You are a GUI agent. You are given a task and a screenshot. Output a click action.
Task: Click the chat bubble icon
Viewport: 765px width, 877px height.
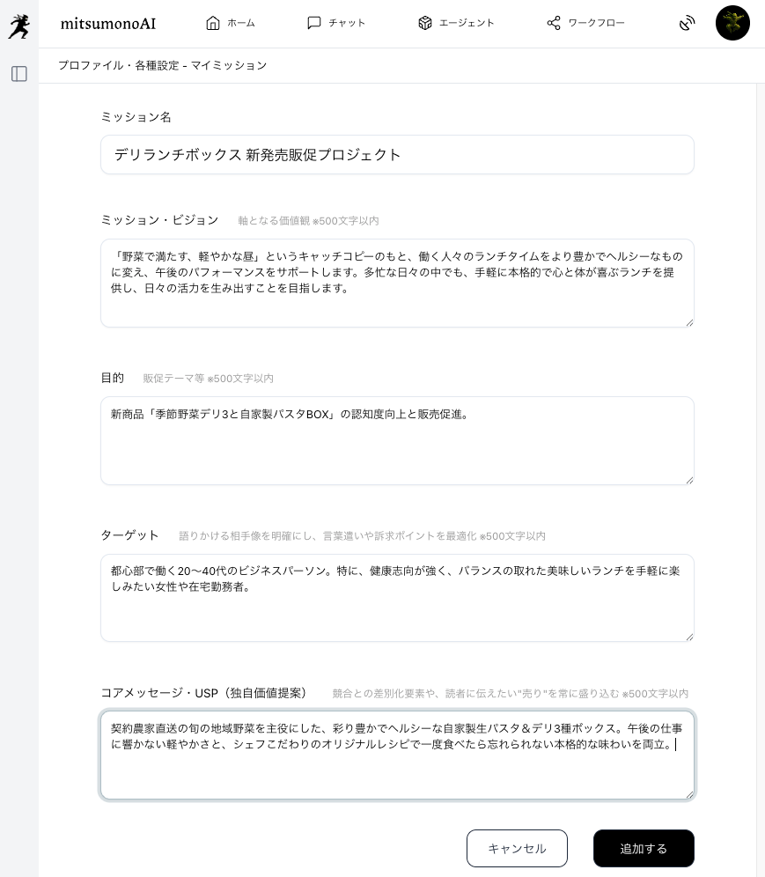[314, 23]
